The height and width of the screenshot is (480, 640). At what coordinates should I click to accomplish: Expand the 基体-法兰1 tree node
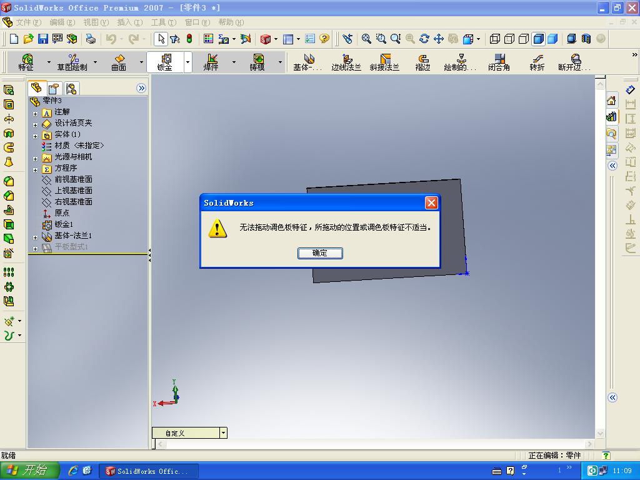pos(35,237)
